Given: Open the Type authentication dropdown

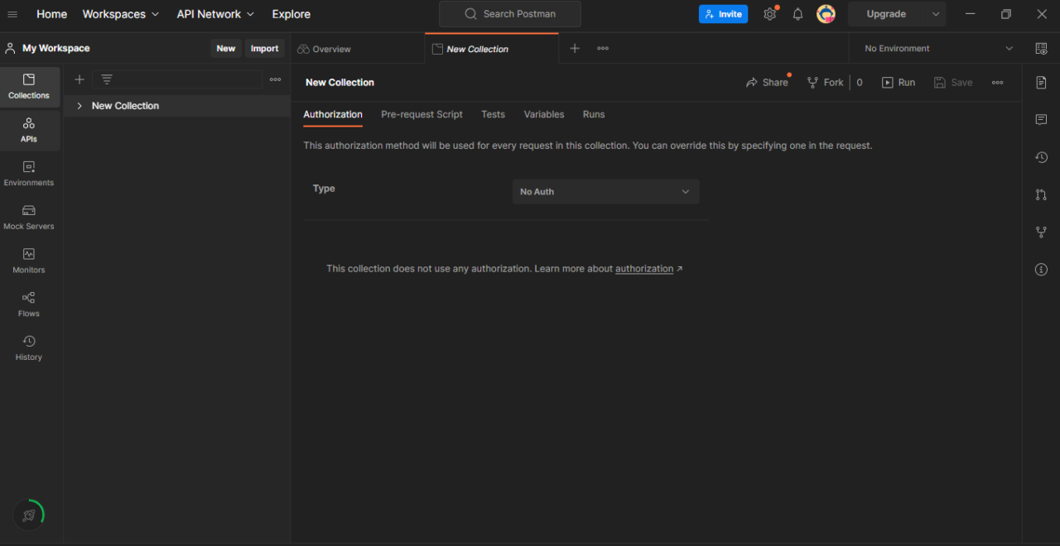Looking at the screenshot, I should coord(605,191).
